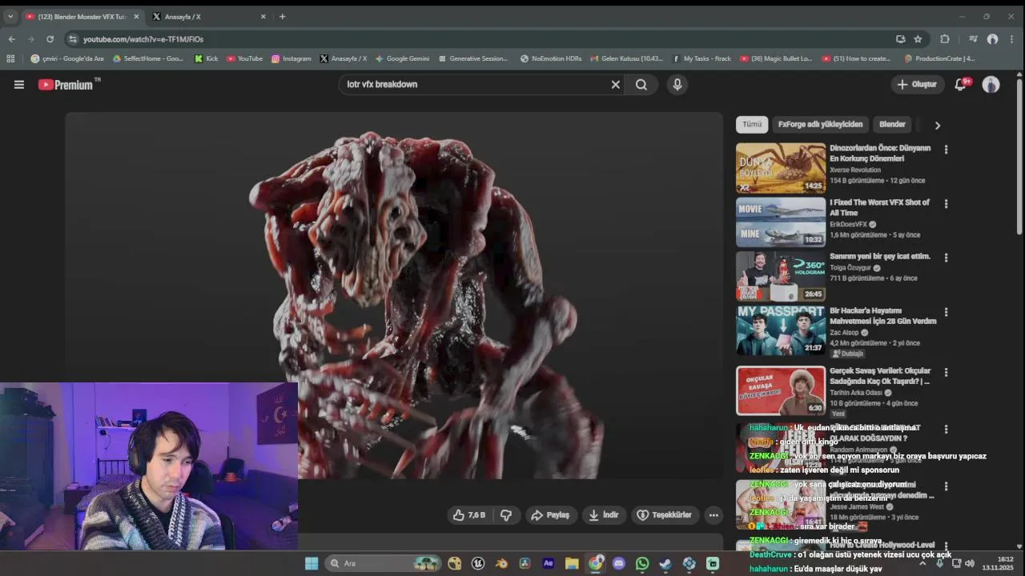
Task: Select the 'Blender Monster VFX' tab
Action: pos(82,16)
